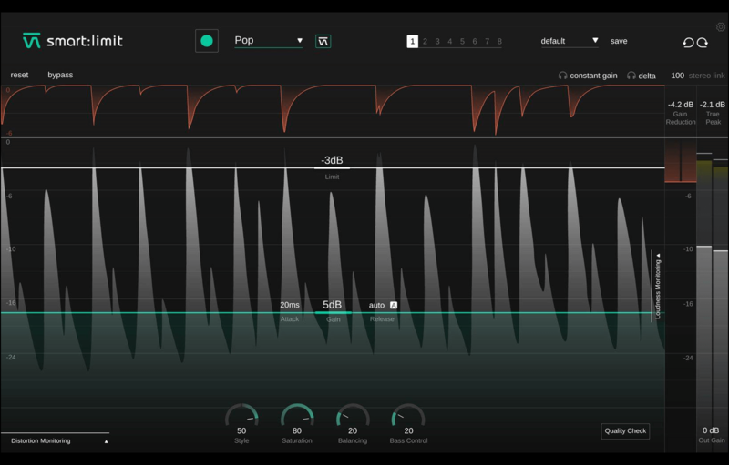Click the 20ms Attack value
Image resolution: width=729 pixels, height=465 pixels.
pos(289,305)
